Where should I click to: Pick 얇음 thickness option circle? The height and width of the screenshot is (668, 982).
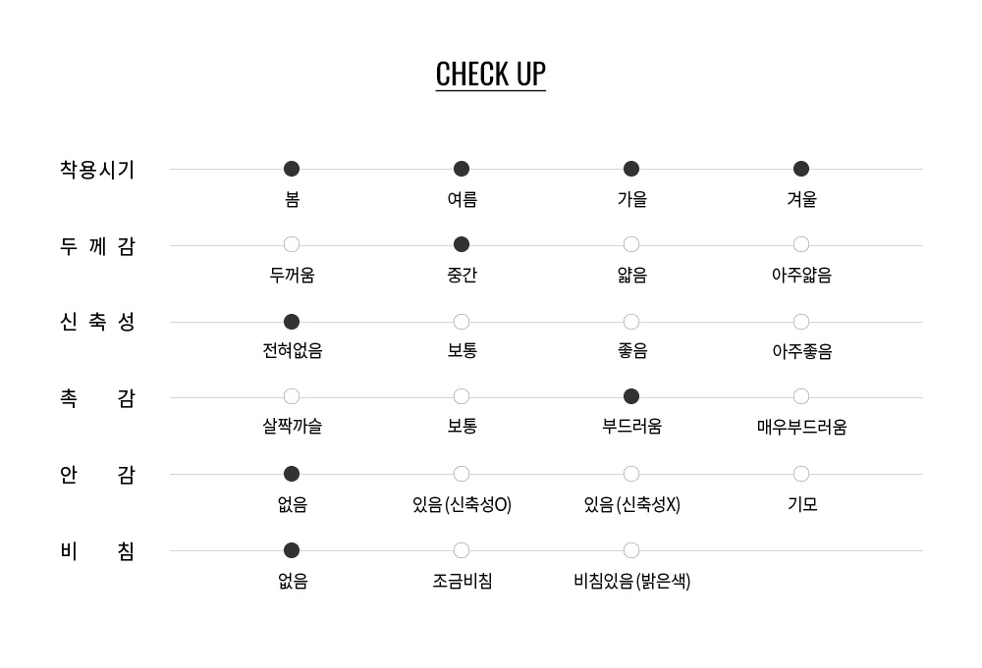click(x=631, y=244)
